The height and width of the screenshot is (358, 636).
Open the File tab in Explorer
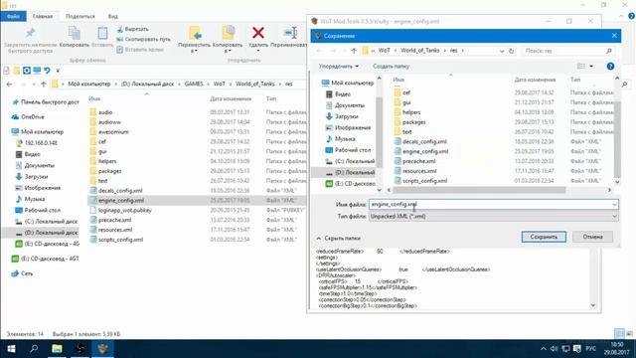13,16
